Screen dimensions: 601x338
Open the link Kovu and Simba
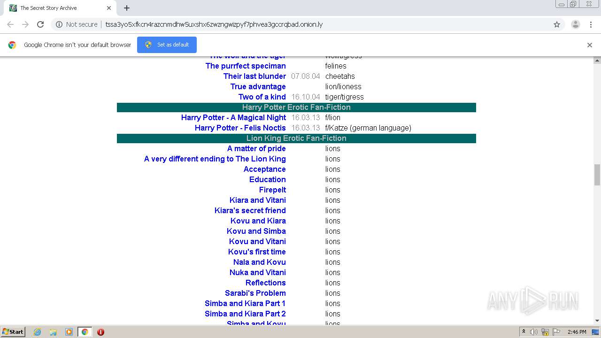pyautogui.click(x=256, y=231)
